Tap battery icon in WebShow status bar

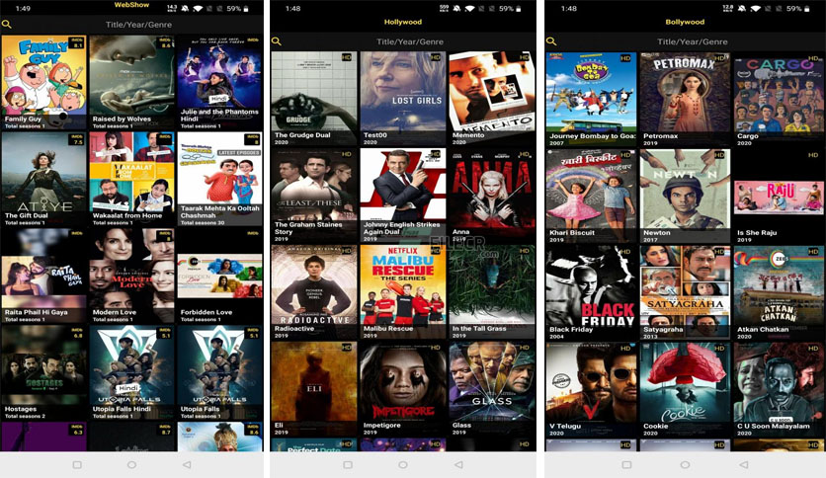(245, 9)
